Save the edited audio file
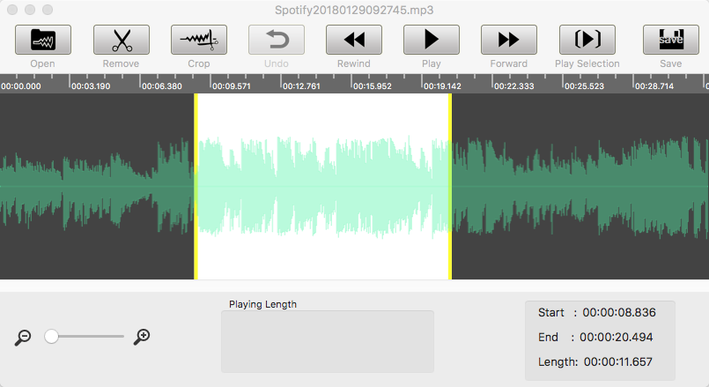 (670, 40)
